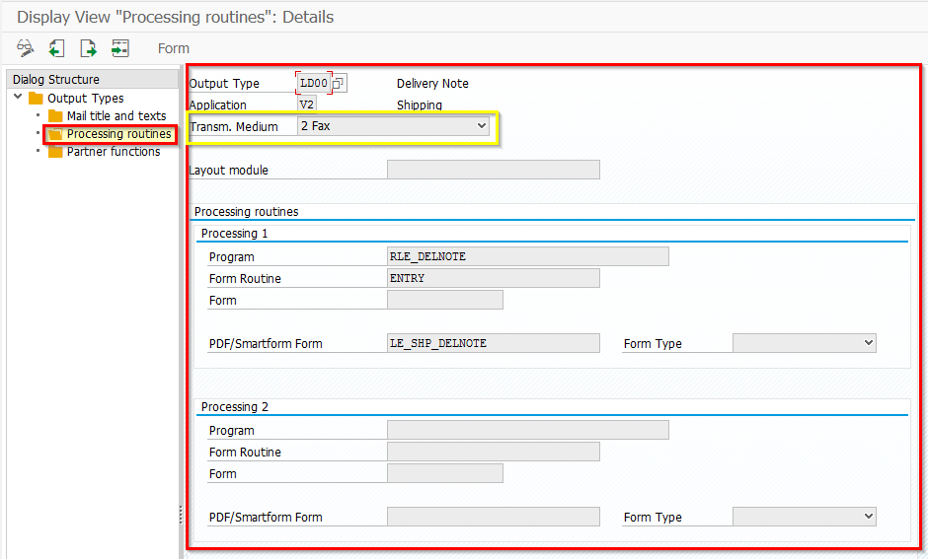Click Processing 1 Program field RLE_DELNOTE
Image resolution: width=928 pixels, height=559 pixels.
(x=528, y=256)
